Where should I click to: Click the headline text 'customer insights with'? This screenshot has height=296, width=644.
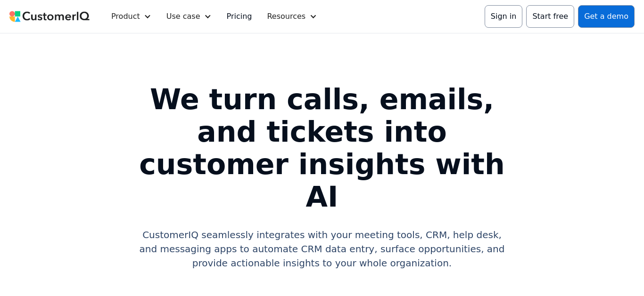point(322,164)
